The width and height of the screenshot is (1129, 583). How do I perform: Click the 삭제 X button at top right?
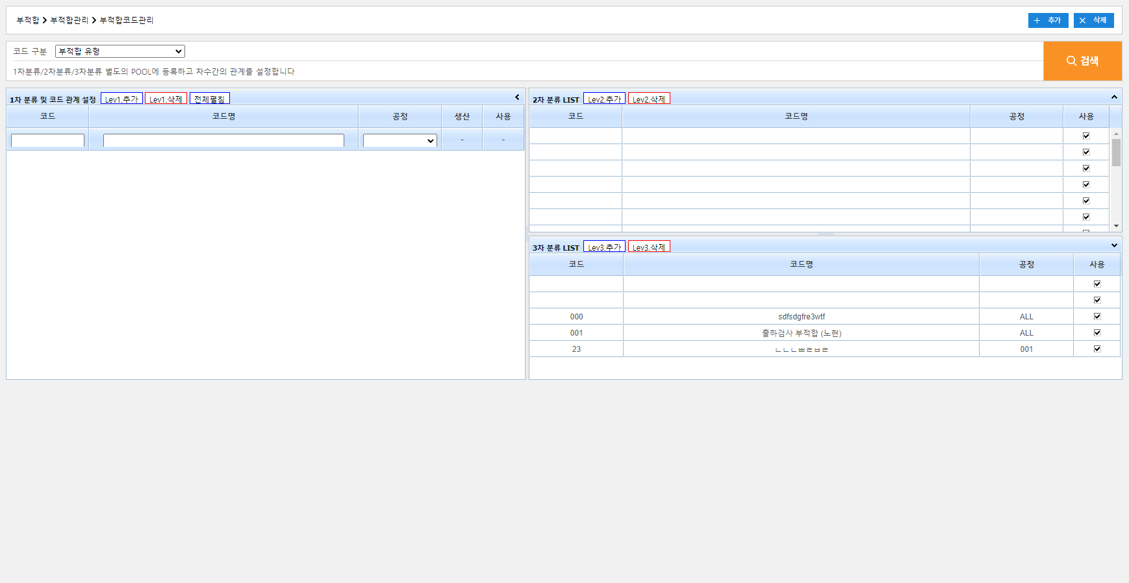click(1093, 21)
